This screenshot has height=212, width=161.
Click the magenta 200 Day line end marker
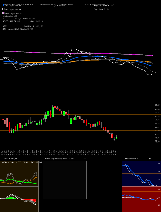pos(152,56)
